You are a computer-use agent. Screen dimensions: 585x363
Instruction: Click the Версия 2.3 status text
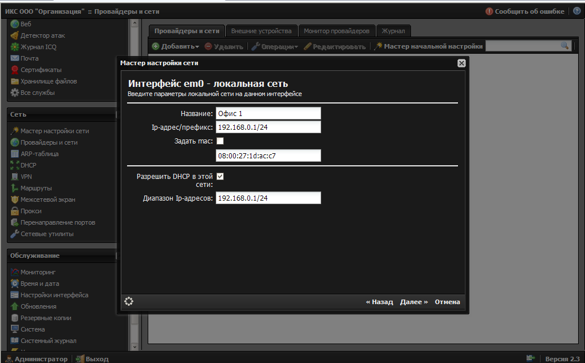pos(562,359)
